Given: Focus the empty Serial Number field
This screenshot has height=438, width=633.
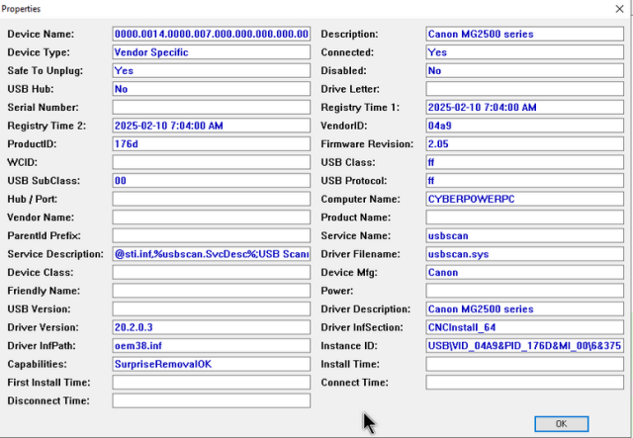Looking at the screenshot, I should [x=211, y=108].
